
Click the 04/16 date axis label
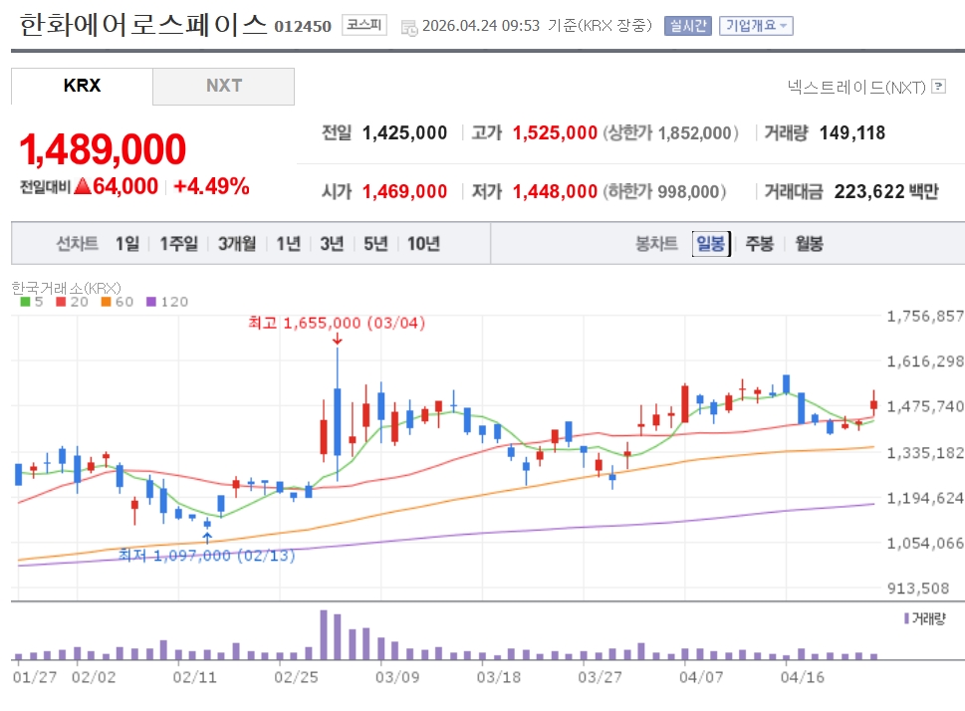tap(803, 677)
